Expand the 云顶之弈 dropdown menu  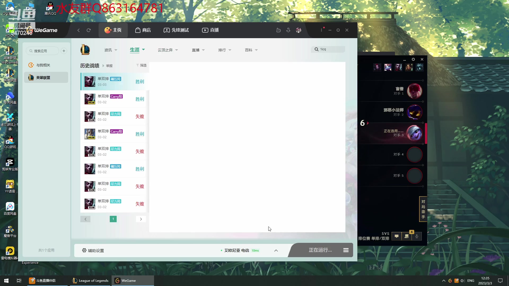click(168, 50)
